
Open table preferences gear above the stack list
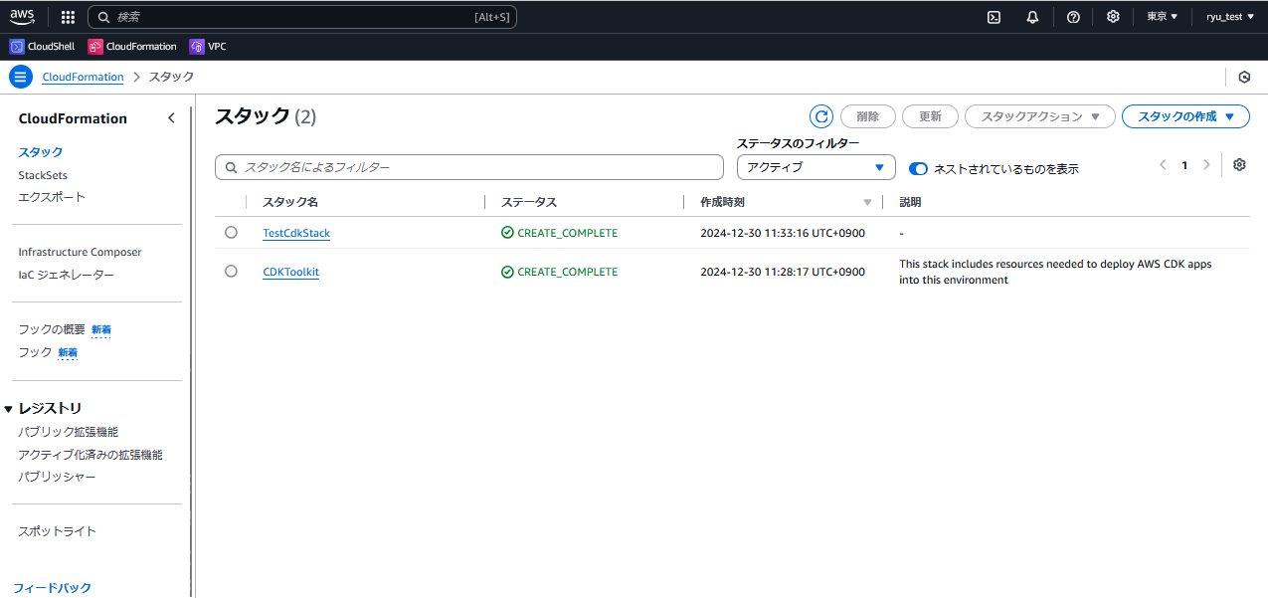(1239, 164)
